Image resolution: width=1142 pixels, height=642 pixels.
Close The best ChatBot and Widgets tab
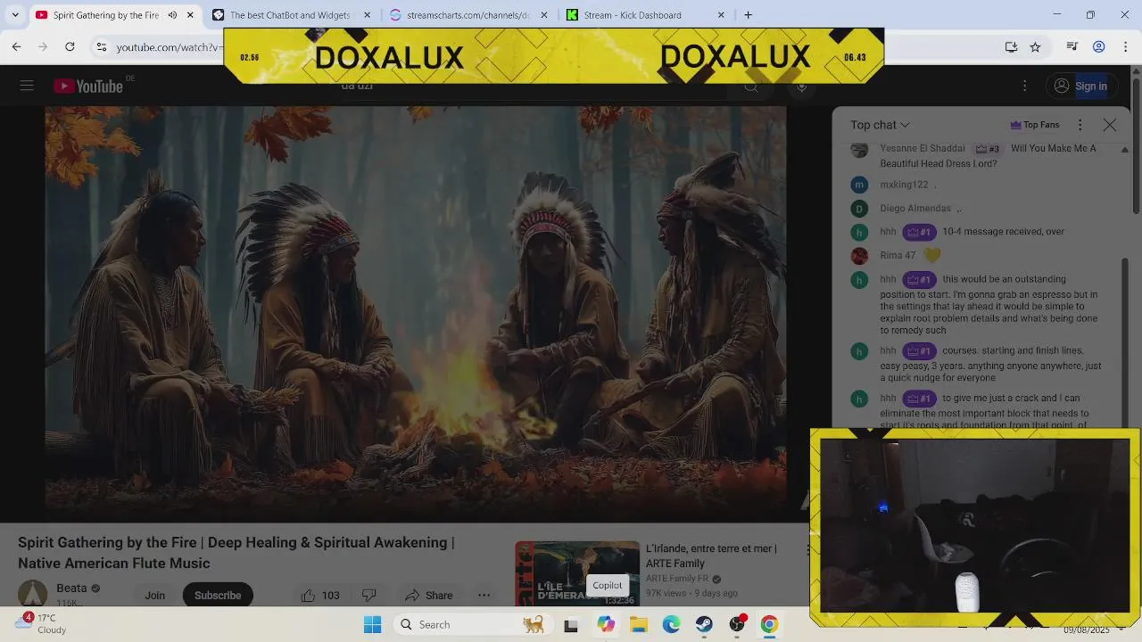click(x=367, y=15)
